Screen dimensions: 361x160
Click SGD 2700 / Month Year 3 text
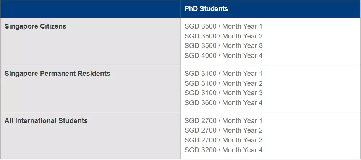pos(223,140)
